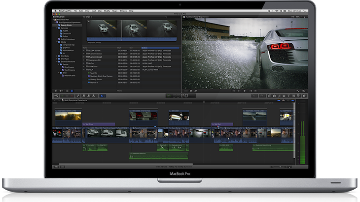
Task: Collapse the Cameras folder
Action: (x=57, y=28)
